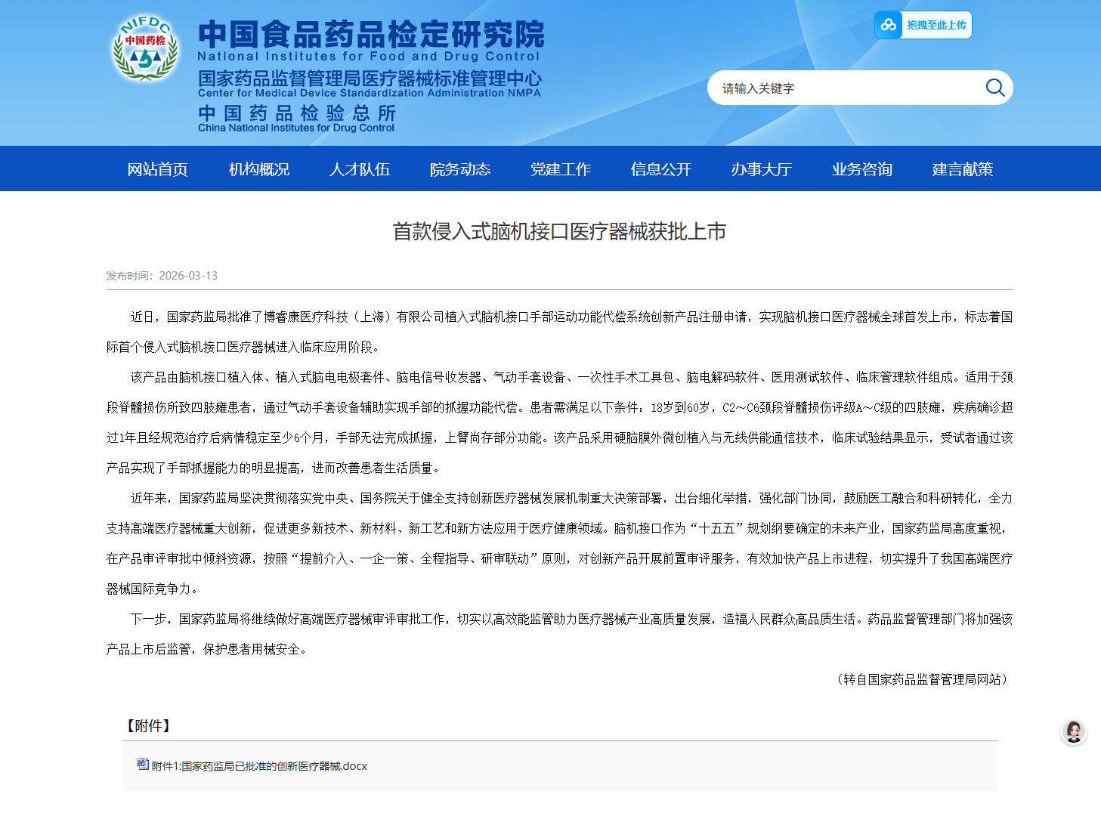Click the Word document icon for attachment
The image size is (1101, 816).
pyautogui.click(x=142, y=765)
